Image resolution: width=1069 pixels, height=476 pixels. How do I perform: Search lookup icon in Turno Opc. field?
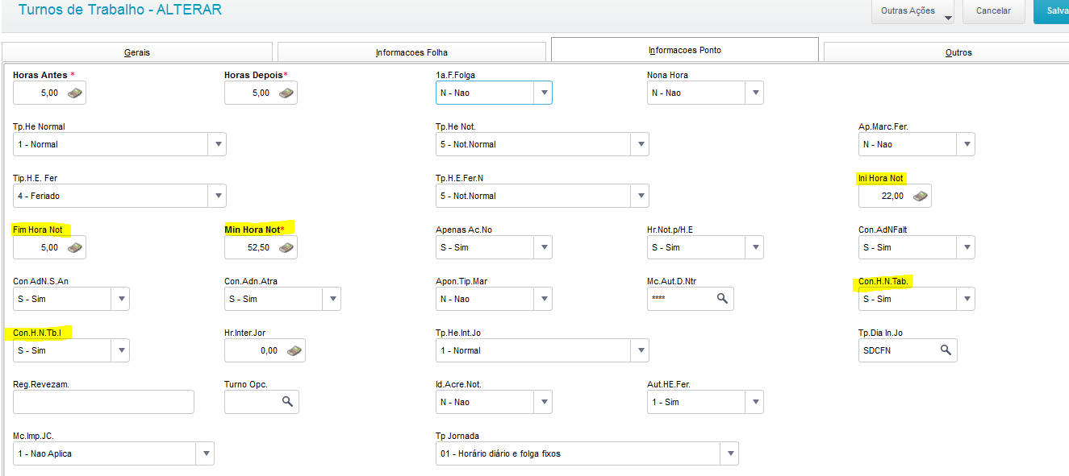(x=287, y=402)
